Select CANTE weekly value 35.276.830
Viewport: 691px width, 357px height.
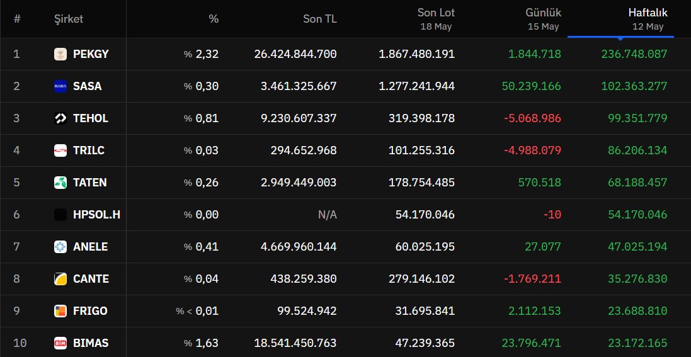637,279
